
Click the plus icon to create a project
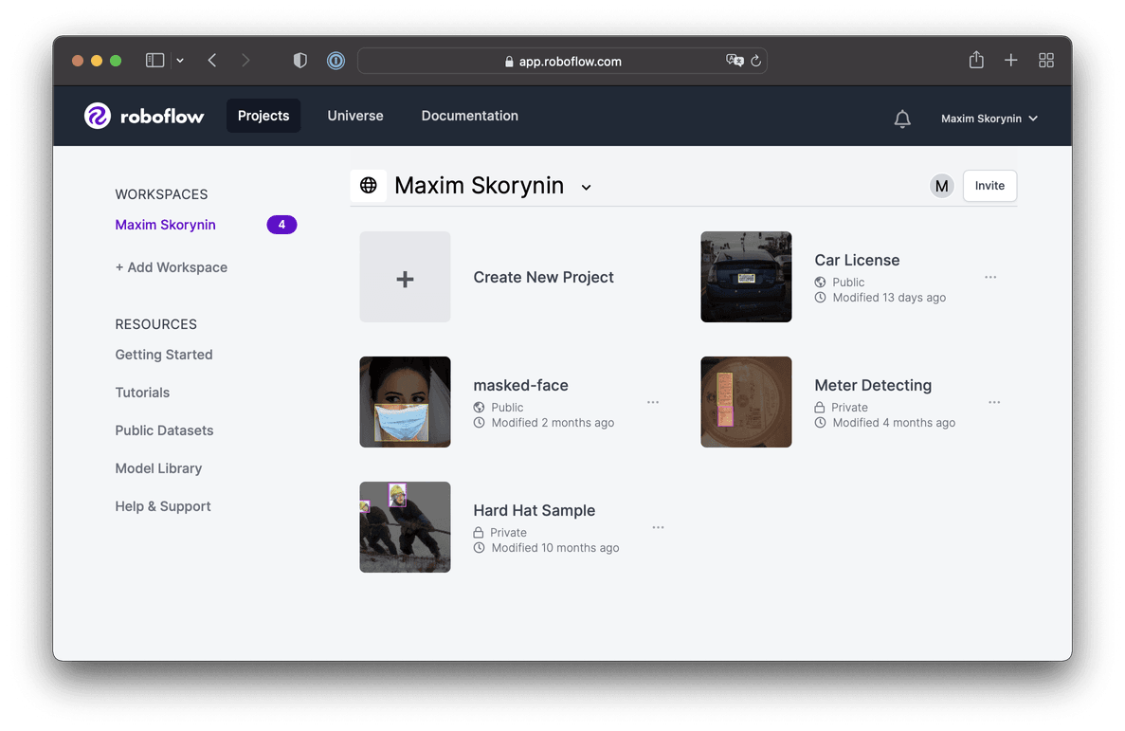tap(405, 277)
